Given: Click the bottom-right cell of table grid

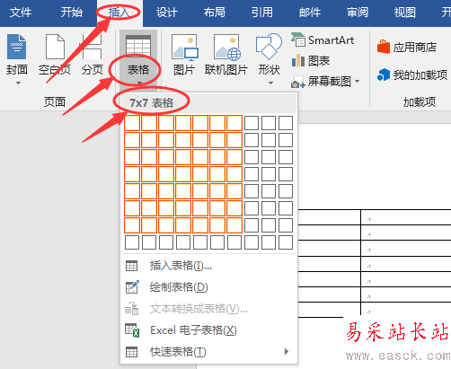Looking at the screenshot, I should [286, 242].
